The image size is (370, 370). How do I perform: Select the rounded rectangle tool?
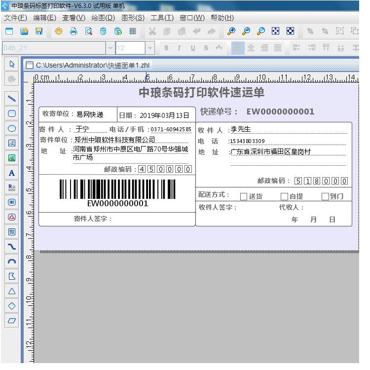click(12, 113)
